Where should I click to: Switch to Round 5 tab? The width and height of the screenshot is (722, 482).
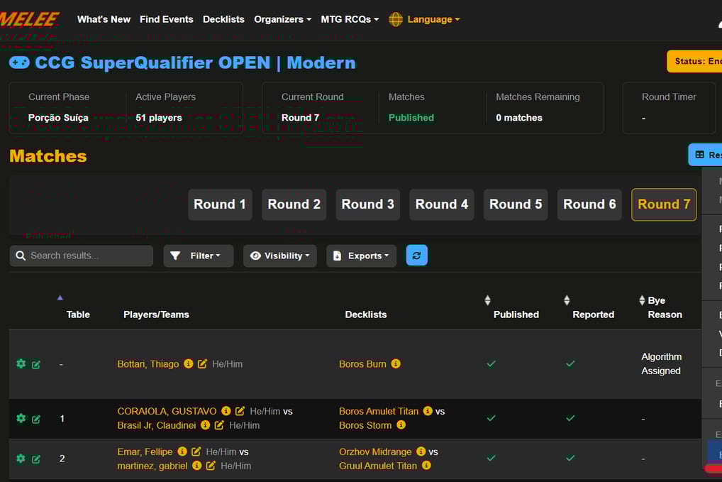click(516, 204)
